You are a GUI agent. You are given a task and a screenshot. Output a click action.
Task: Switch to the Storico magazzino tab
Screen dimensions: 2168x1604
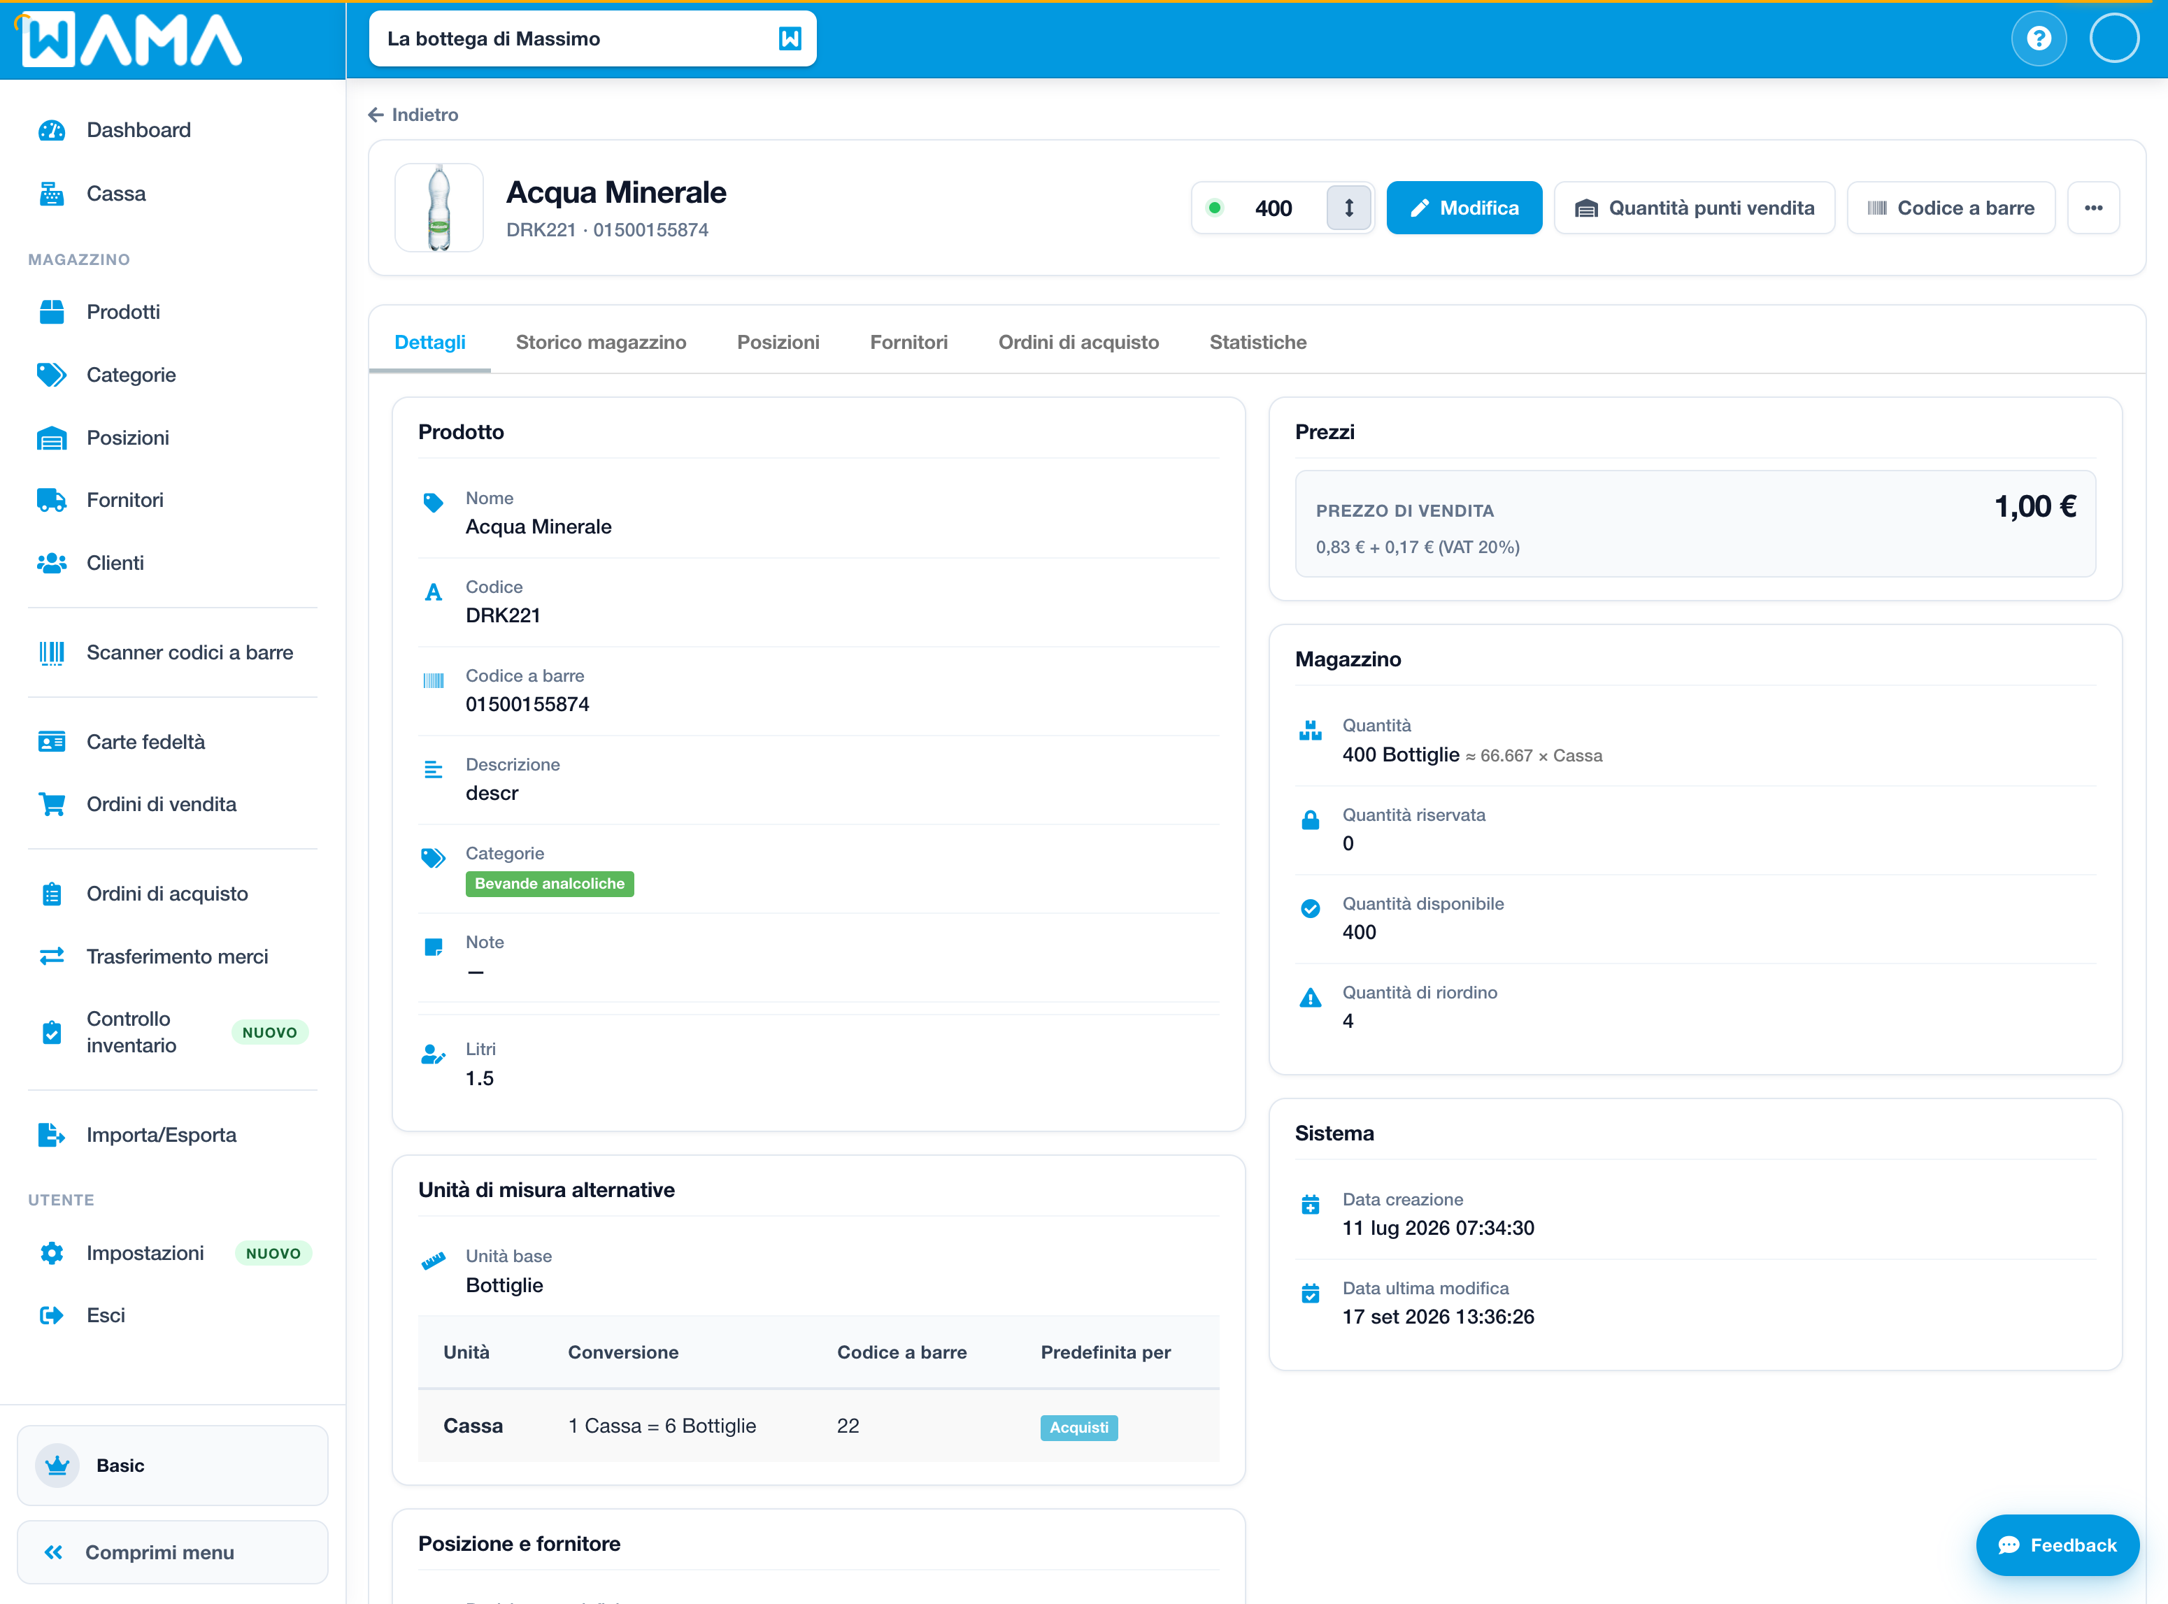click(x=601, y=342)
